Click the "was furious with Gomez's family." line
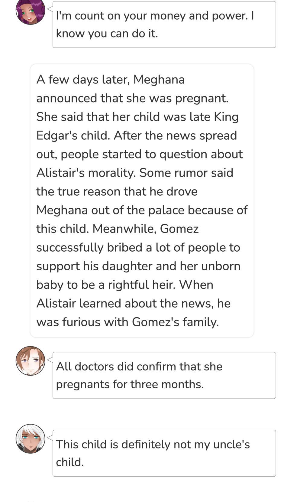 tap(127, 322)
